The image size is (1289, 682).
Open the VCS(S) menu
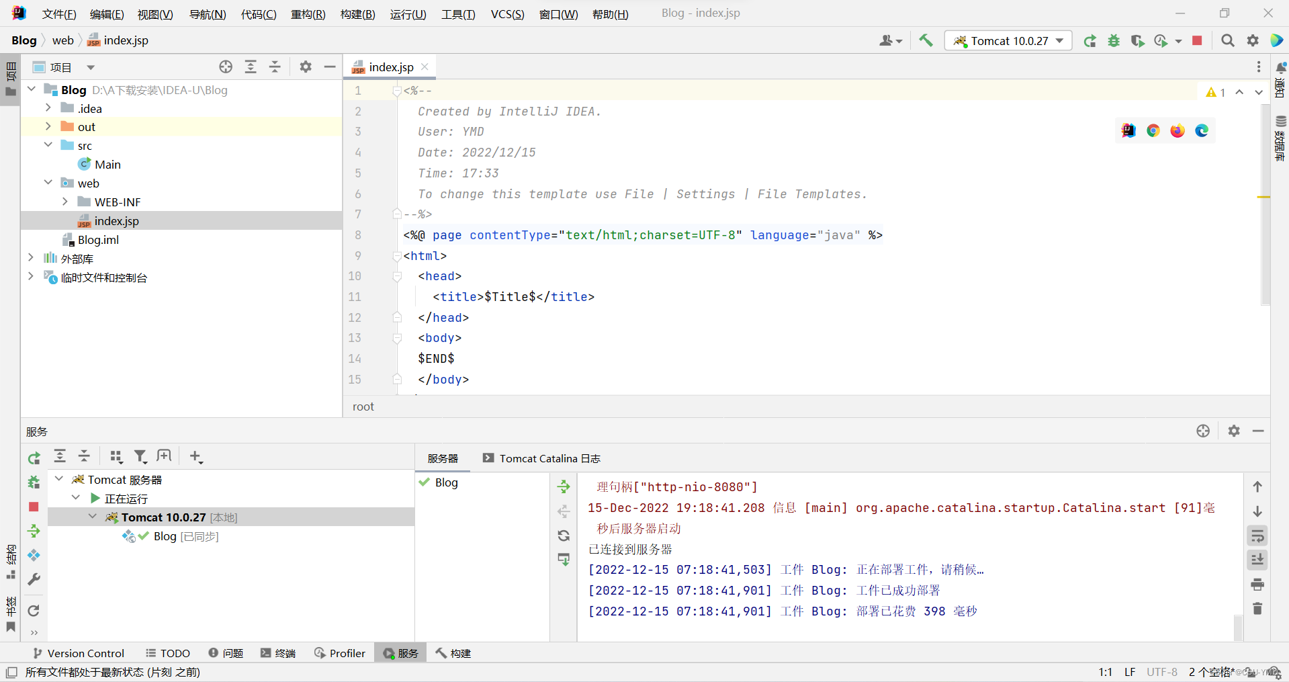[x=507, y=14]
